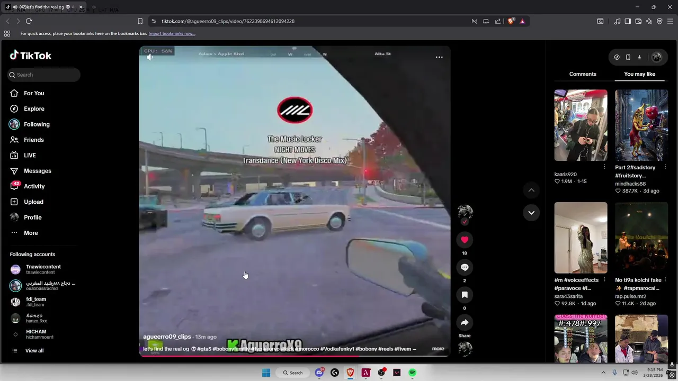The height and width of the screenshot is (381, 678).
Task: Bookmark this page icon in address bar
Action: [140, 21]
